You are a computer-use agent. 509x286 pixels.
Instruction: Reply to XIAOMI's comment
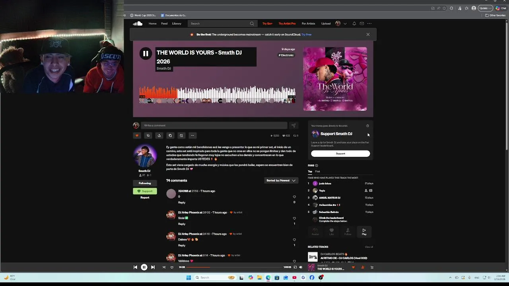[x=182, y=203]
